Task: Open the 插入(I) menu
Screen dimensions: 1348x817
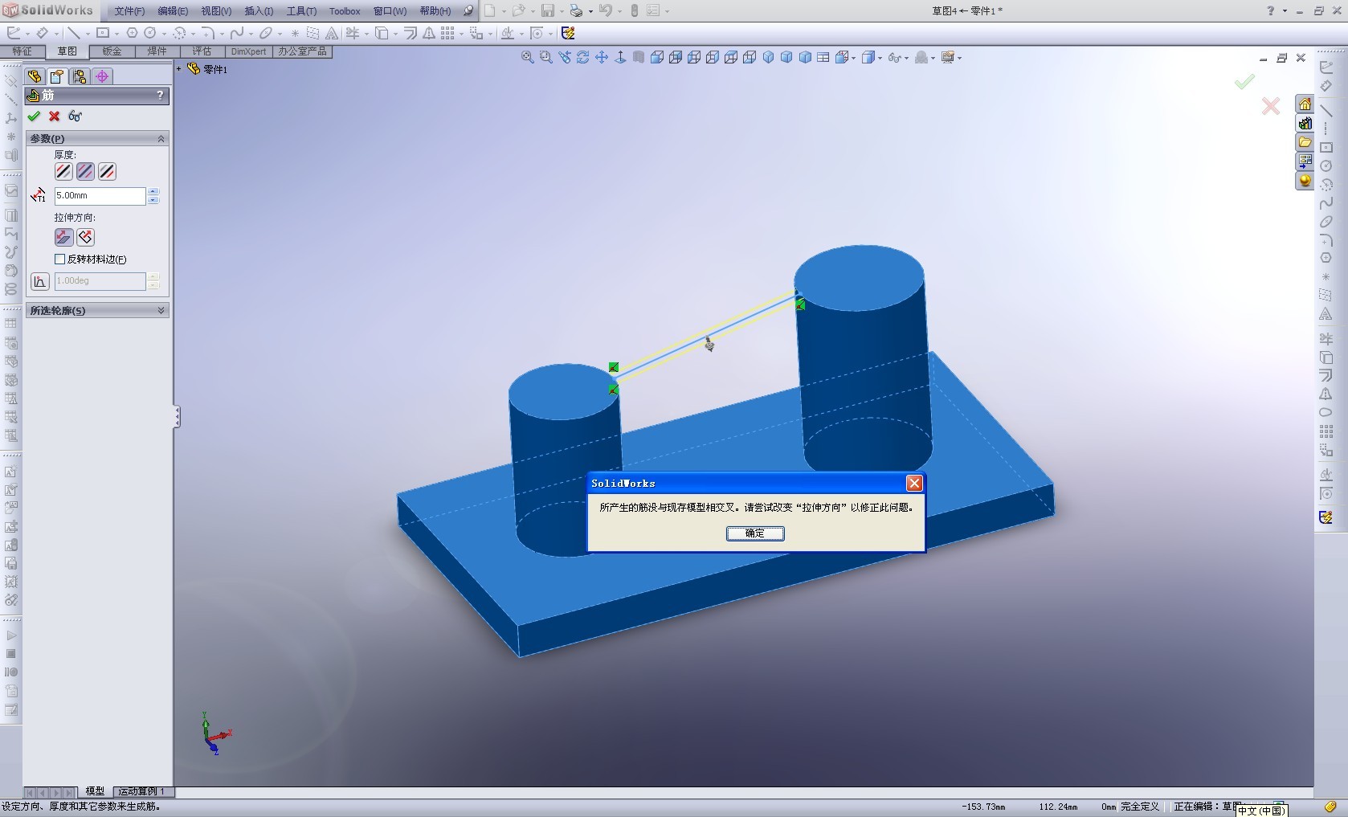Action: click(x=259, y=11)
